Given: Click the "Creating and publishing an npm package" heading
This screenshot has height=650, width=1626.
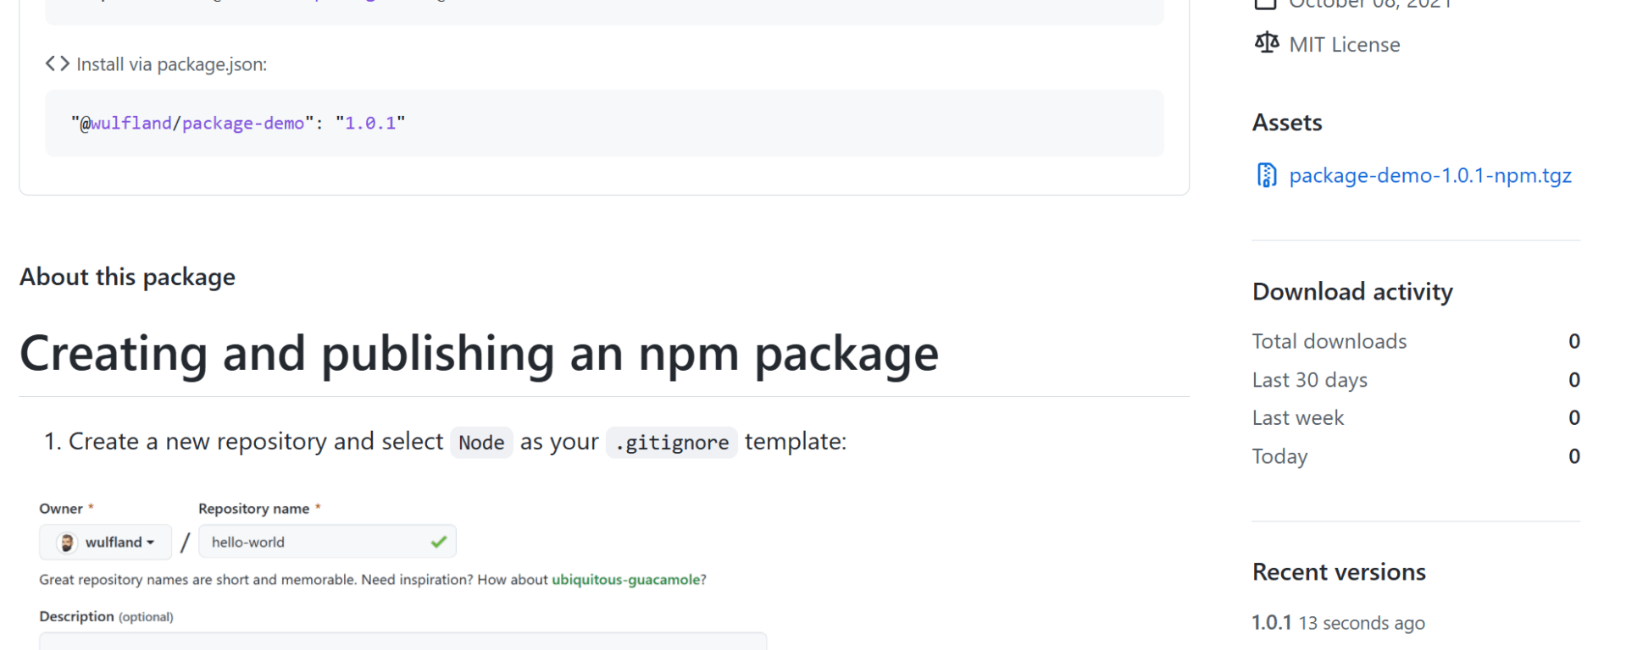Looking at the screenshot, I should click(x=479, y=354).
